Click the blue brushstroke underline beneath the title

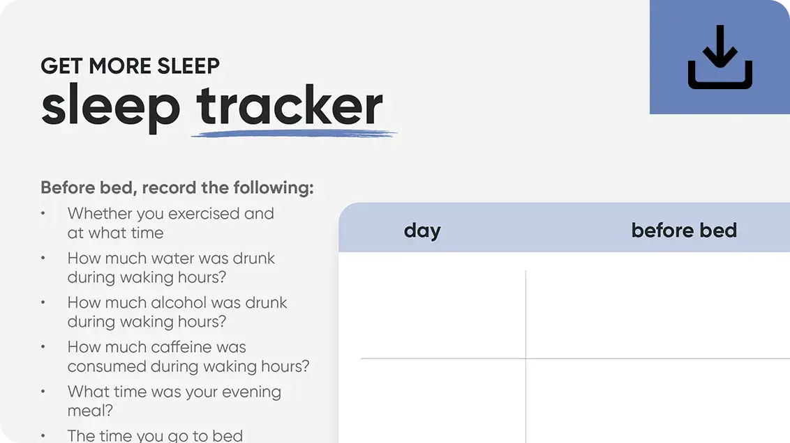(x=294, y=132)
